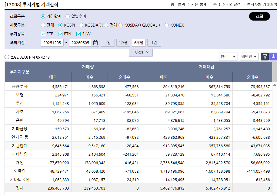This screenshot has height=195, width=280.
Task: Click 거래실적 breadcrumb link
Action: 233,4
